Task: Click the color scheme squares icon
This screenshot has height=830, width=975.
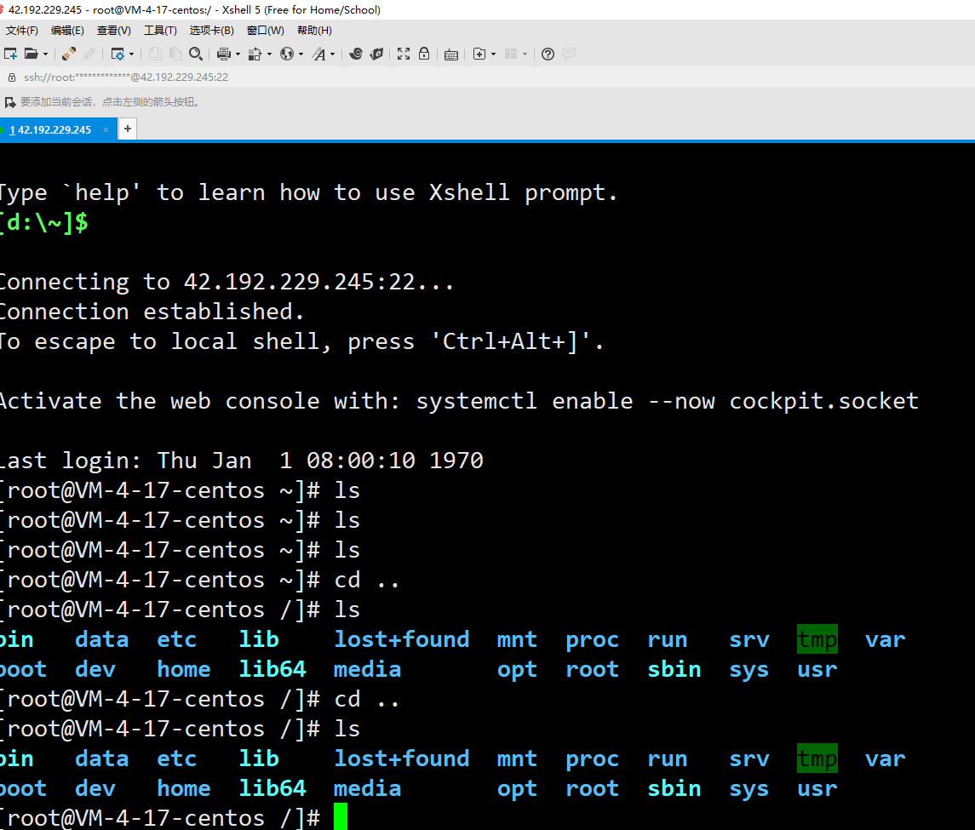Action: [x=255, y=54]
